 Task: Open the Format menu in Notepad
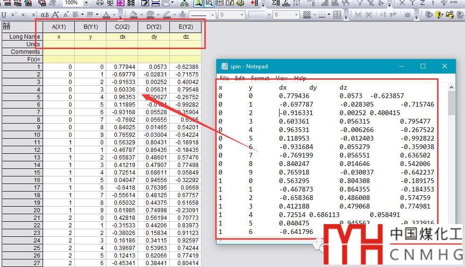[260, 78]
